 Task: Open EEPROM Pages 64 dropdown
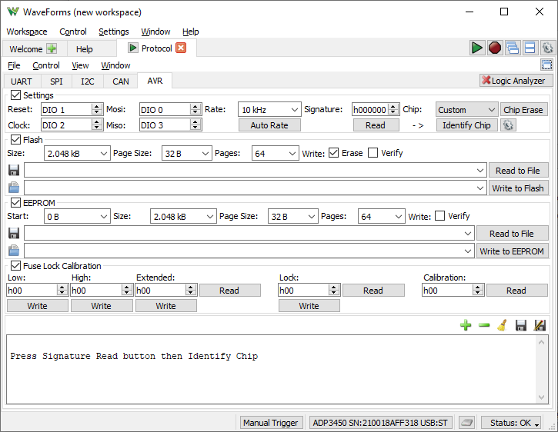381,216
